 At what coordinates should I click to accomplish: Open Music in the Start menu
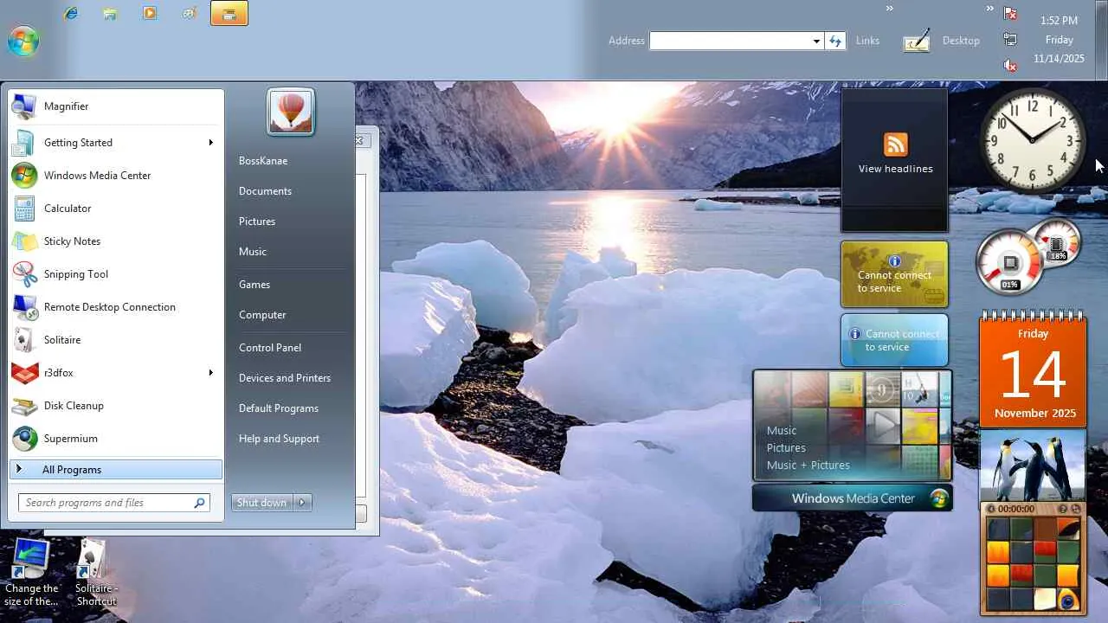[253, 252]
